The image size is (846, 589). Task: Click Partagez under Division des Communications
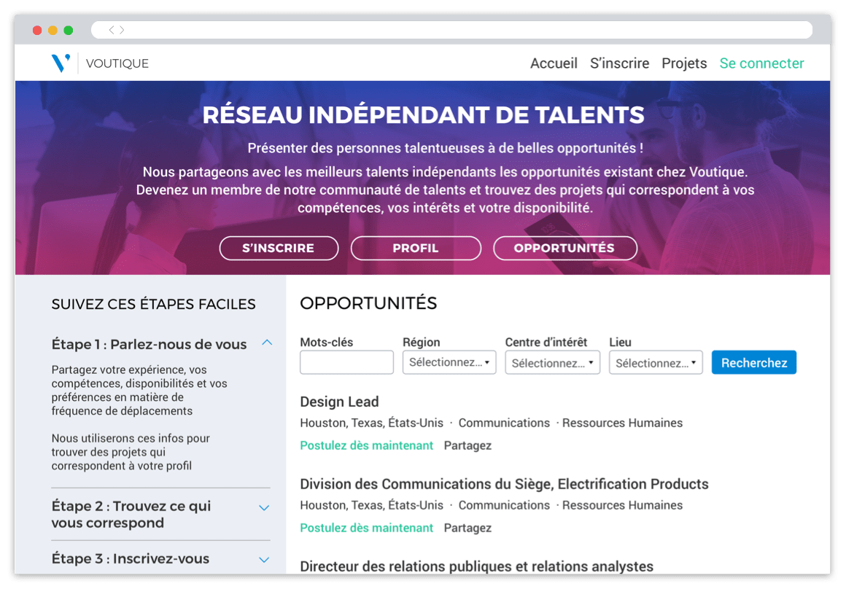pos(467,528)
